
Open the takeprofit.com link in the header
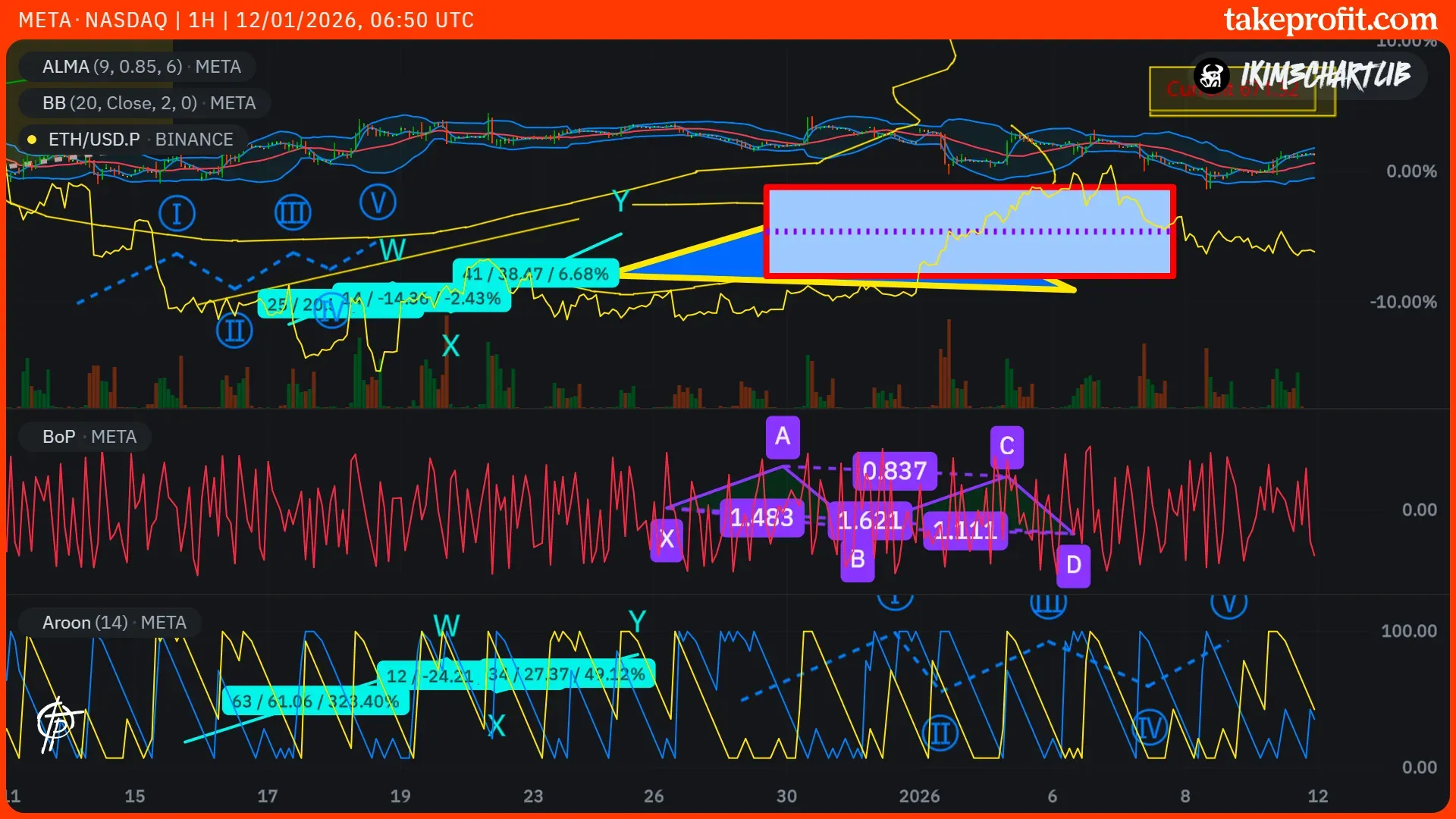click(x=1330, y=20)
